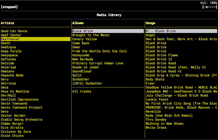Pick Devin Townsend Project in the Artists list
The width and height of the screenshot is (218, 140).
[x=22, y=108]
